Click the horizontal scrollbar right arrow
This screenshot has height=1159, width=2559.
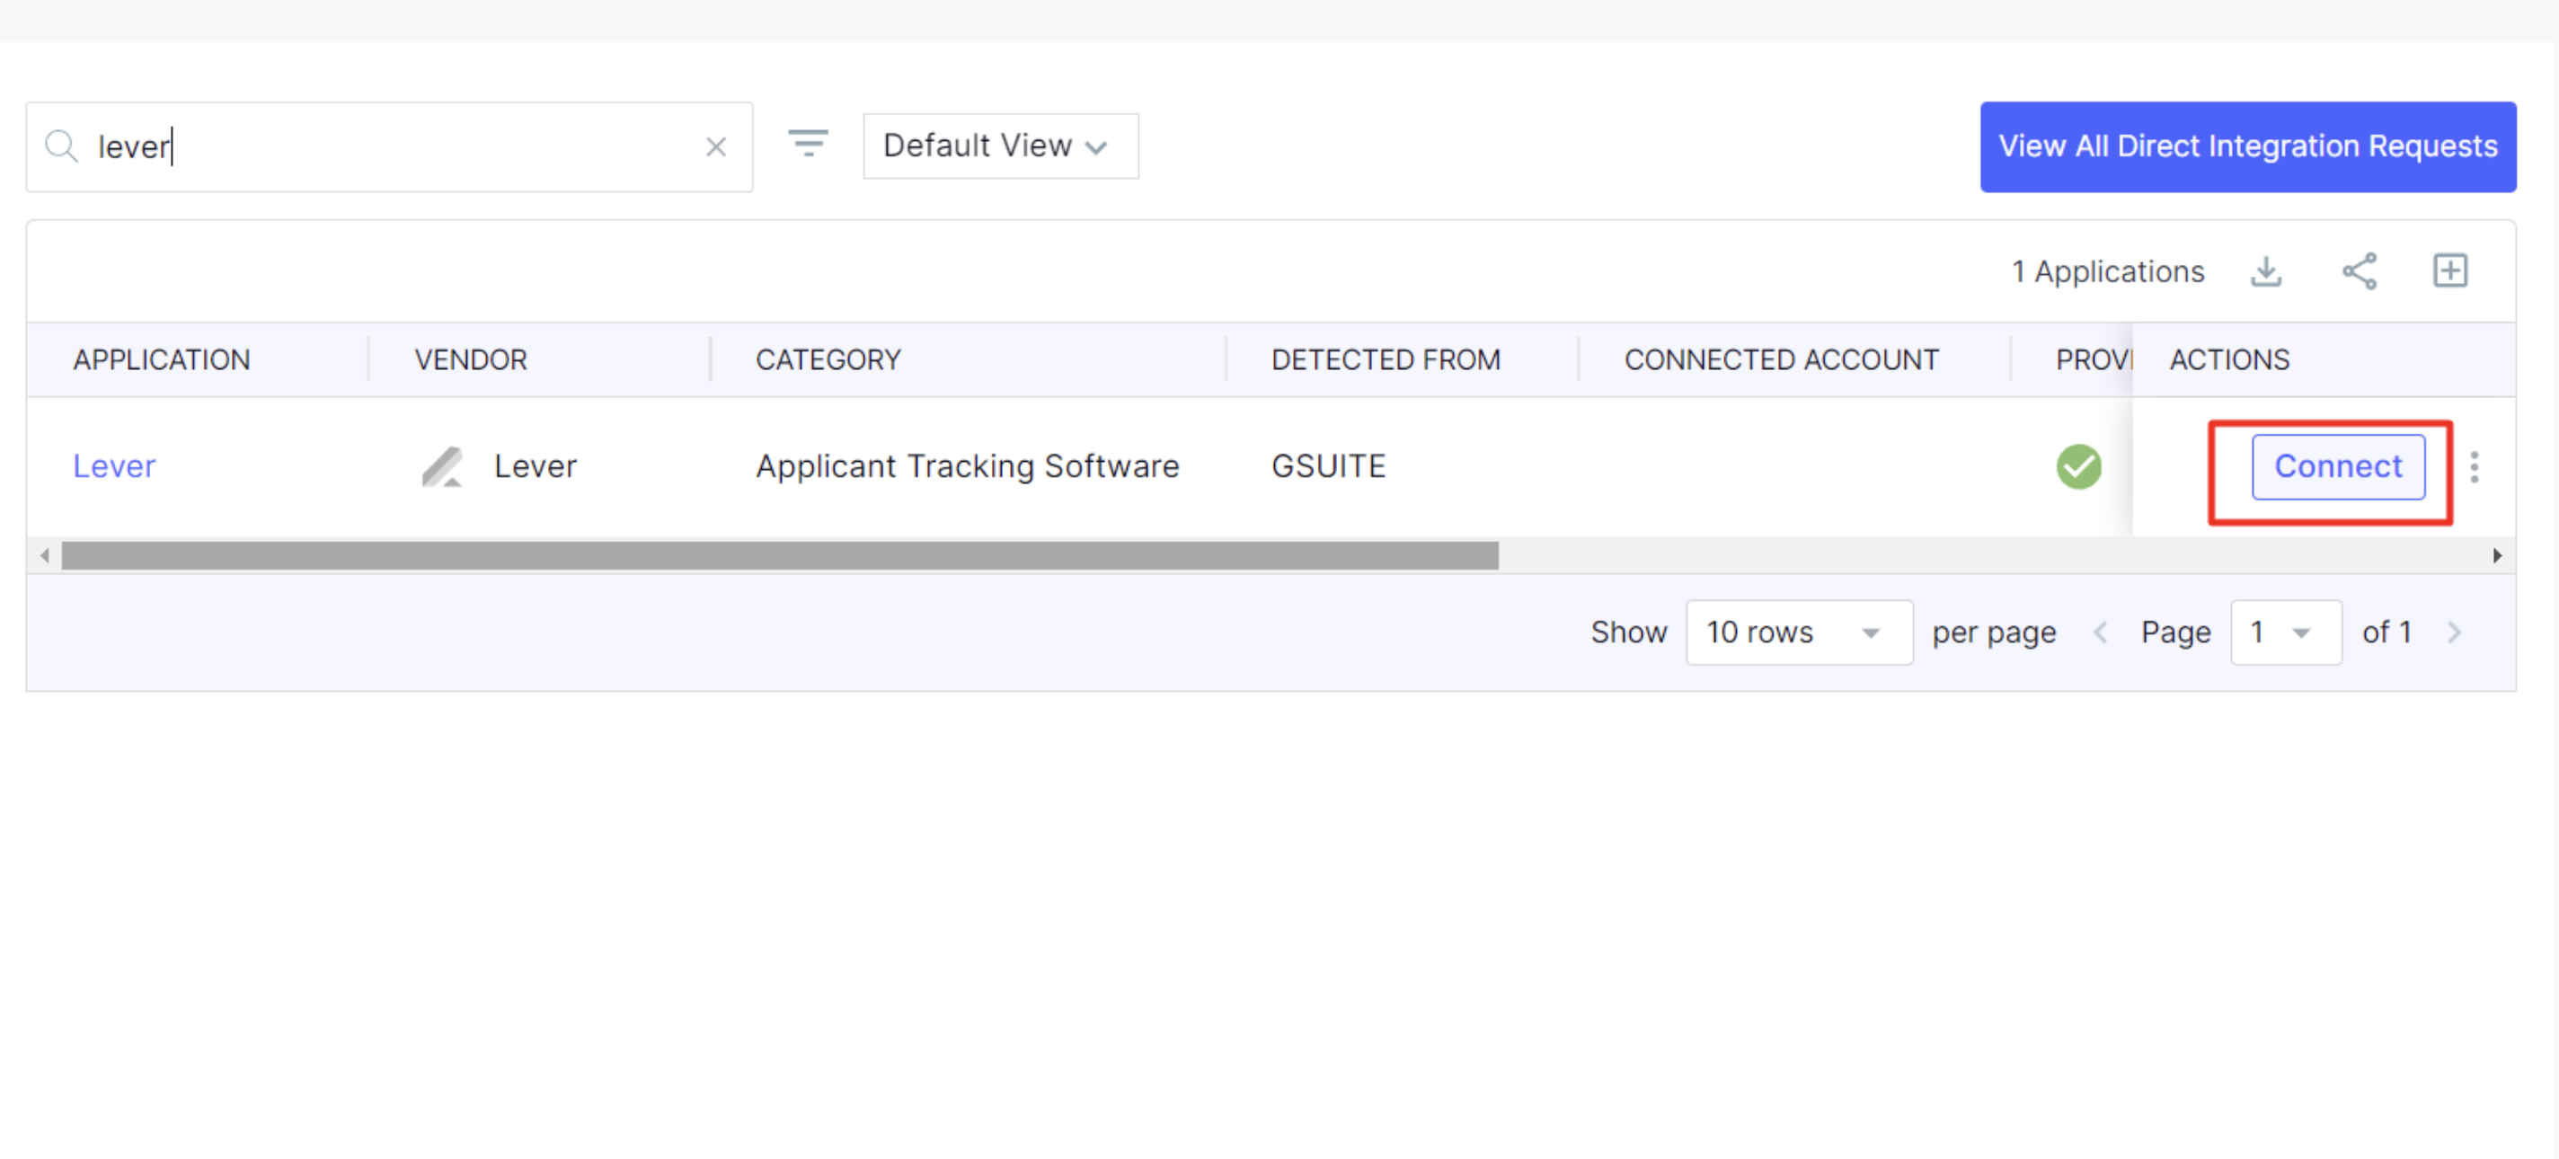click(x=2495, y=556)
